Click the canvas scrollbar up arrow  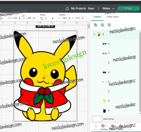89,23
